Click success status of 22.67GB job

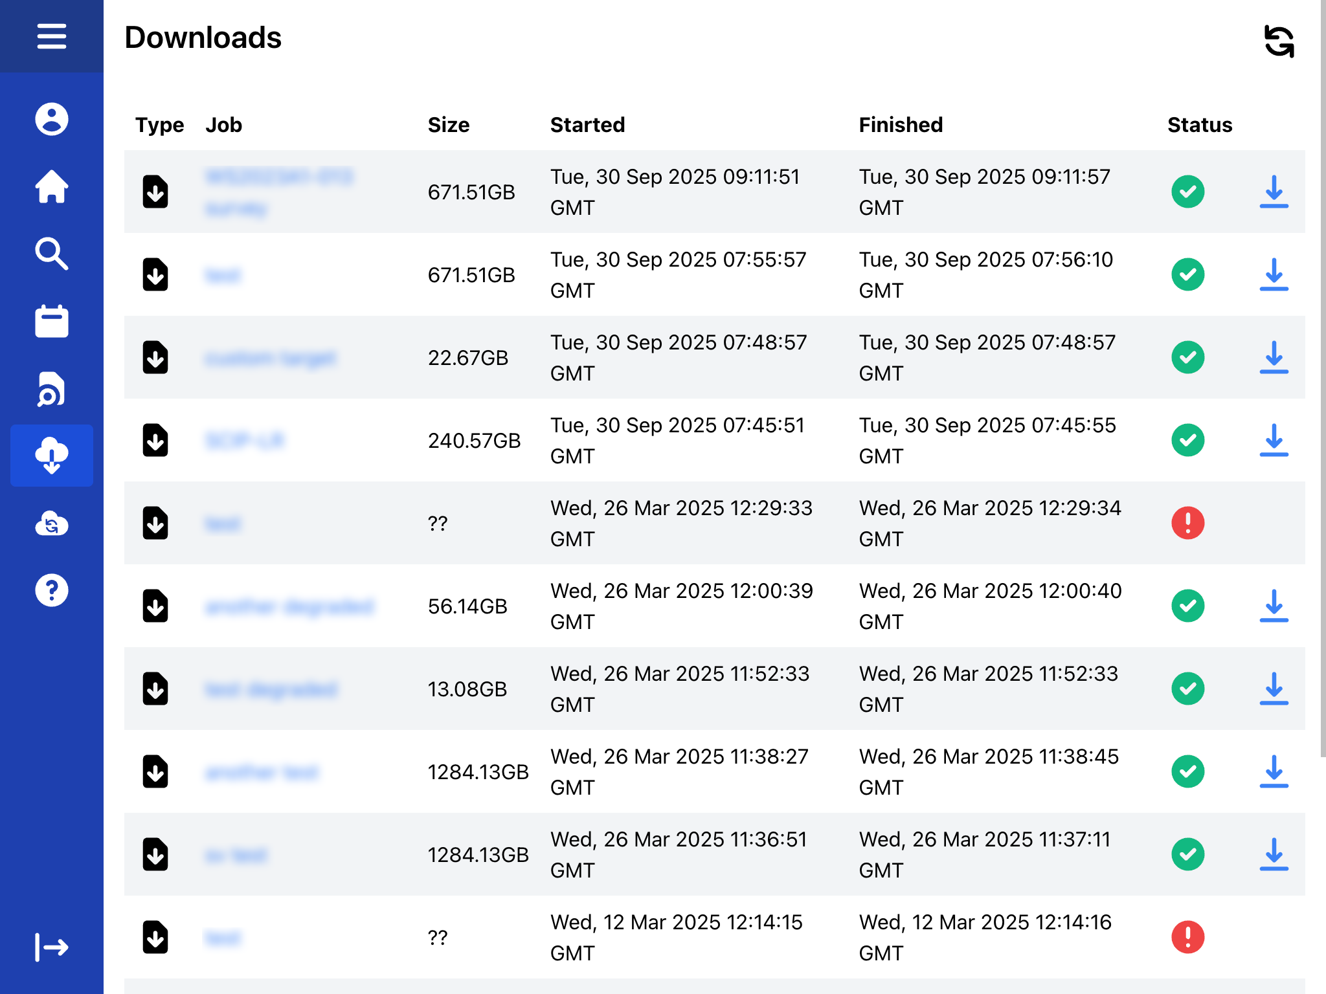(x=1187, y=357)
